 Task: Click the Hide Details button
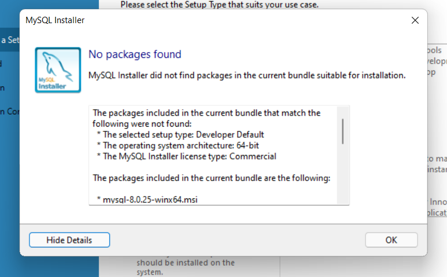[69, 240]
